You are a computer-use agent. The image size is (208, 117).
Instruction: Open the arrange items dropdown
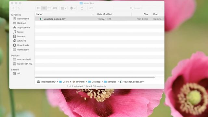tap(64, 8)
